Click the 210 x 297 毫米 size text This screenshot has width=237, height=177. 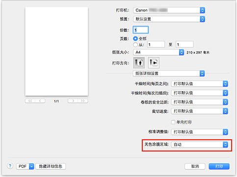click(198, 52)
